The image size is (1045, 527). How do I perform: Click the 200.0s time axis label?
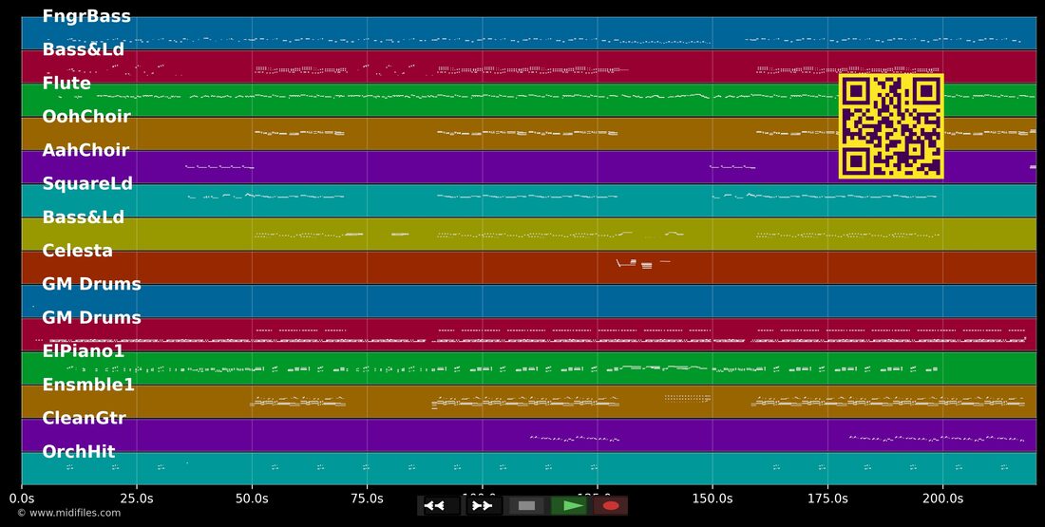[943, 498]
